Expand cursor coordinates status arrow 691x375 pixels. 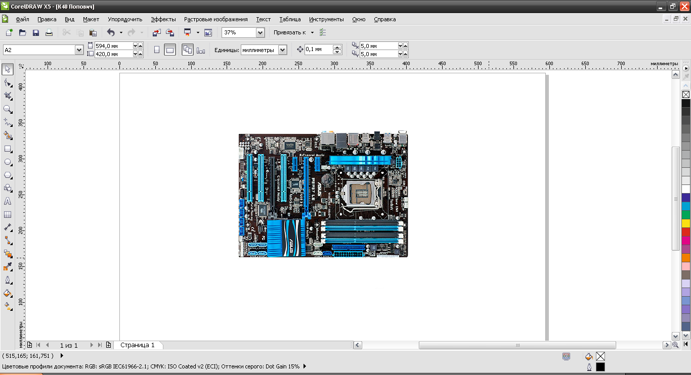[62, 356]
